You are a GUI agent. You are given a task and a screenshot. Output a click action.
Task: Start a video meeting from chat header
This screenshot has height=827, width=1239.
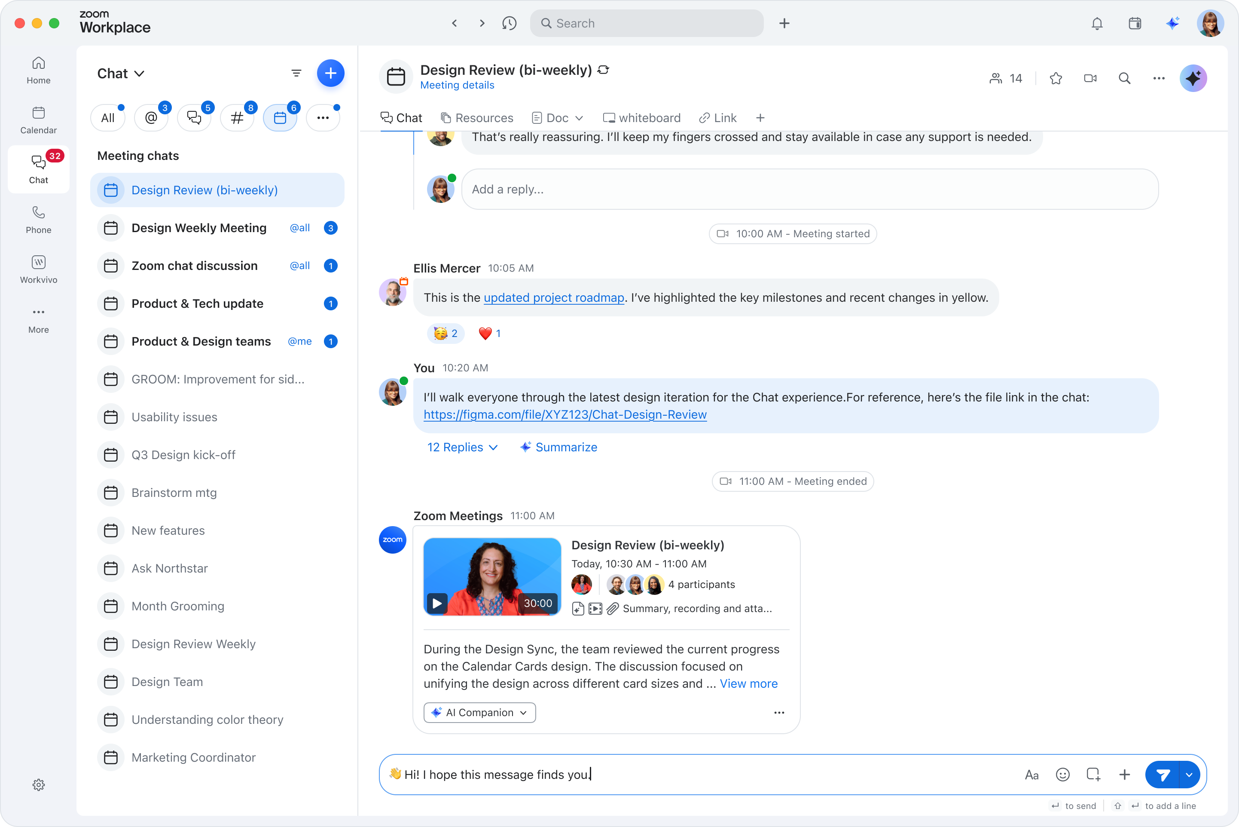click(x=1090, y=79)
